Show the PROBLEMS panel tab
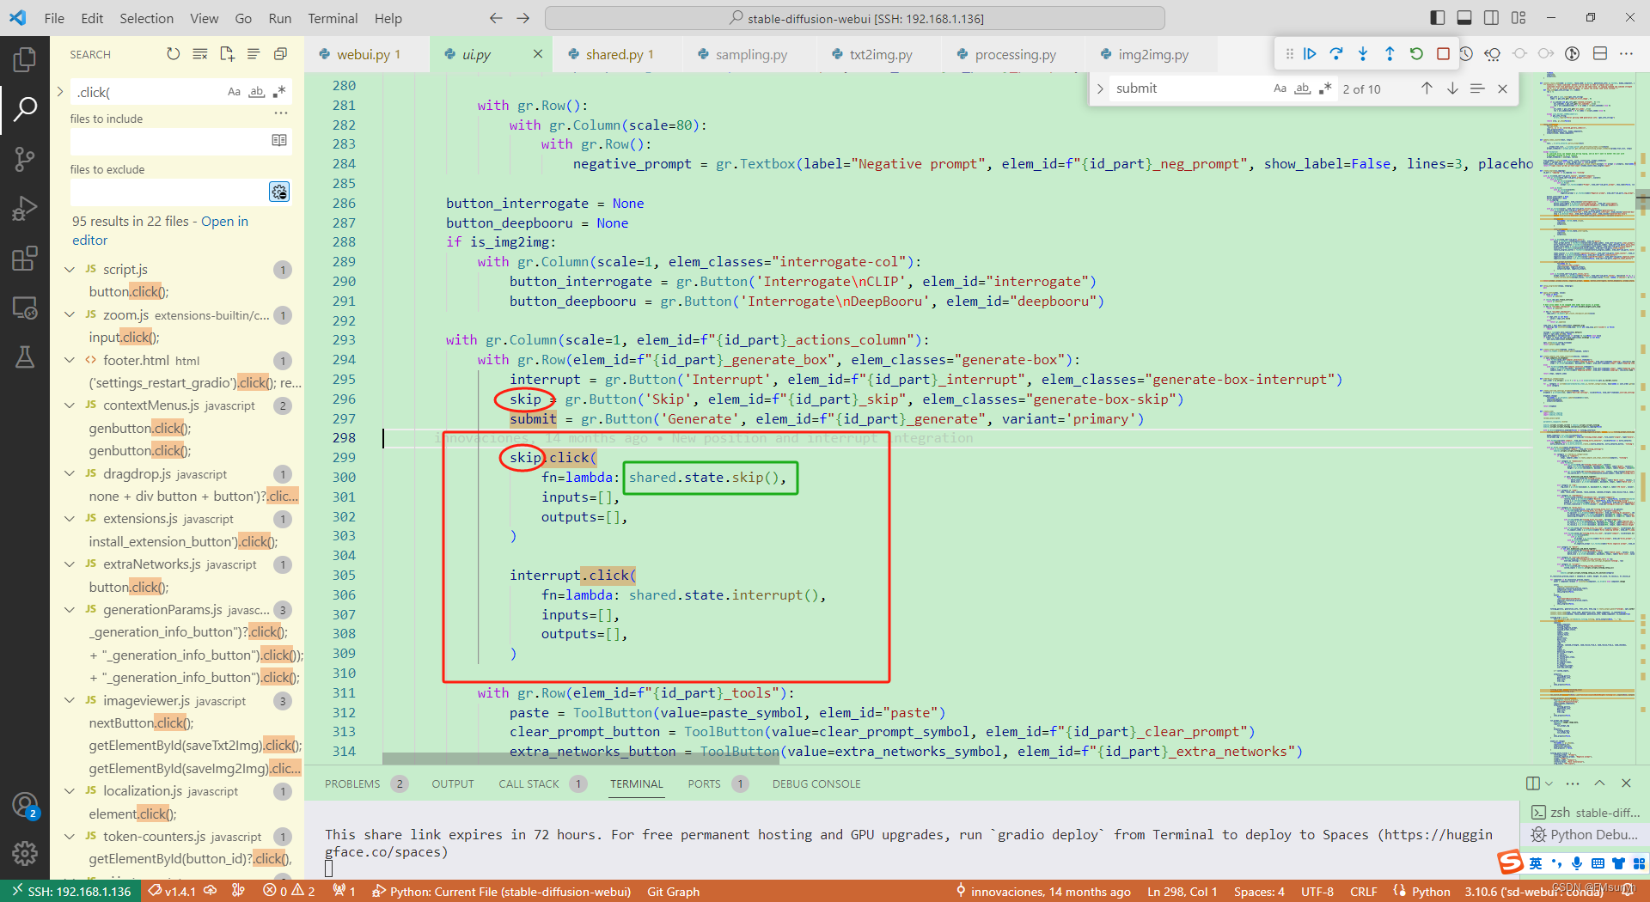1650x902 pixels. point(352,783)
